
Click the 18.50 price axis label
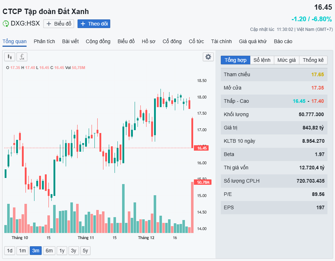pos(202,81)
